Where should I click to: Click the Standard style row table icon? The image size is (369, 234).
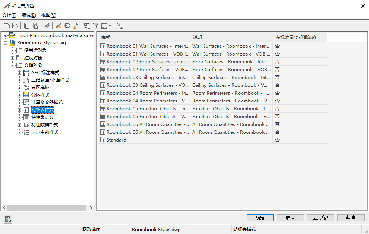pos(102,140)
